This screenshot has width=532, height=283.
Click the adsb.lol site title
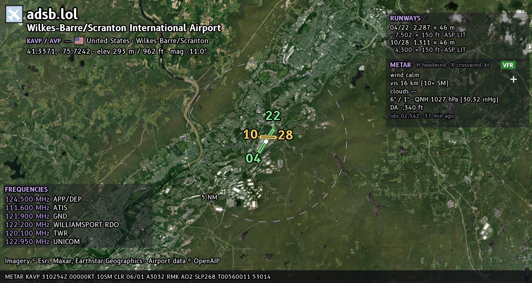coord(52,15)
